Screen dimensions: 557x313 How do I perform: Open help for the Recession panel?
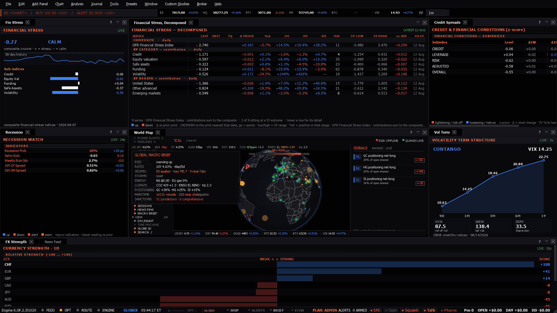pyautogui.click(x=111, y=132)
